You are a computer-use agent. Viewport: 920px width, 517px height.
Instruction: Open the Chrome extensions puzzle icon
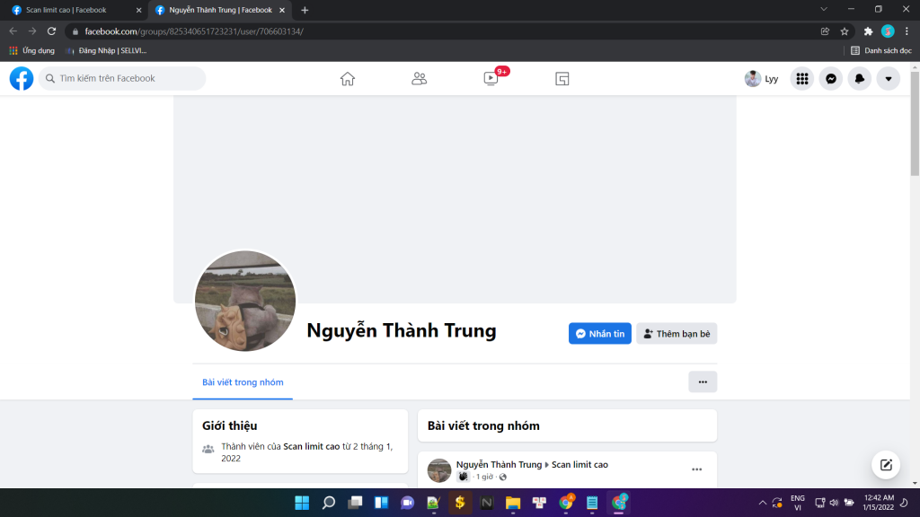coord(869,31)
